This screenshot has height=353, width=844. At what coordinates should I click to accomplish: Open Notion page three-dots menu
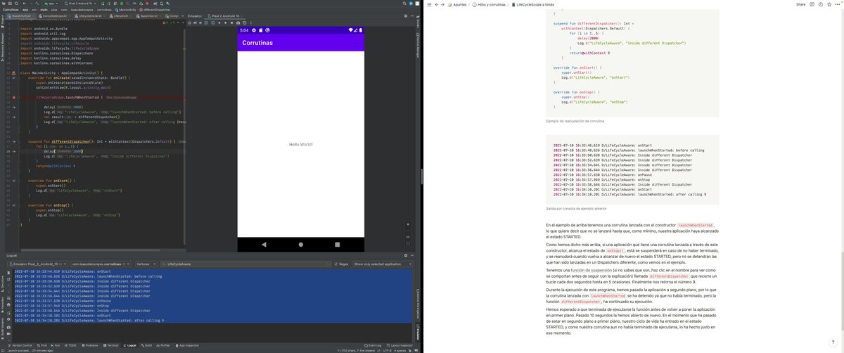click(x=837, y=4)
